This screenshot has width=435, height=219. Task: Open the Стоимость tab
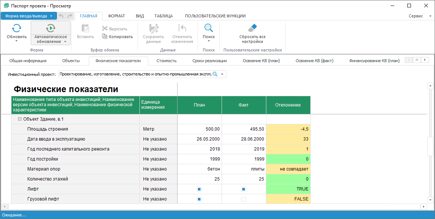tap(166, 61)
